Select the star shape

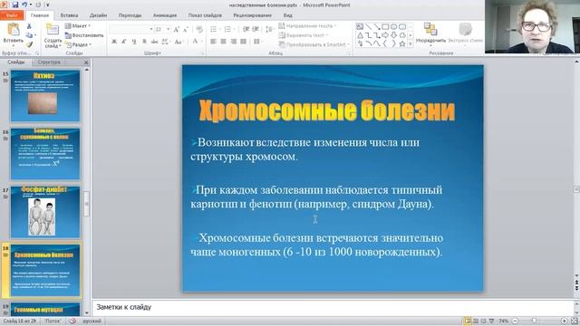point(402,43)
